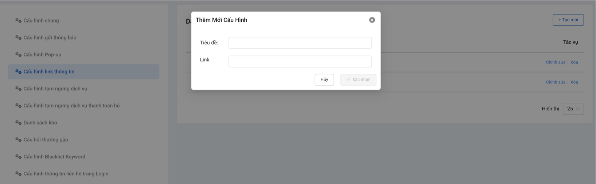The image size is (596, 184).
Task: Close the Thêm Mới Cấu Hình dialog
Action: pos(372,20)
